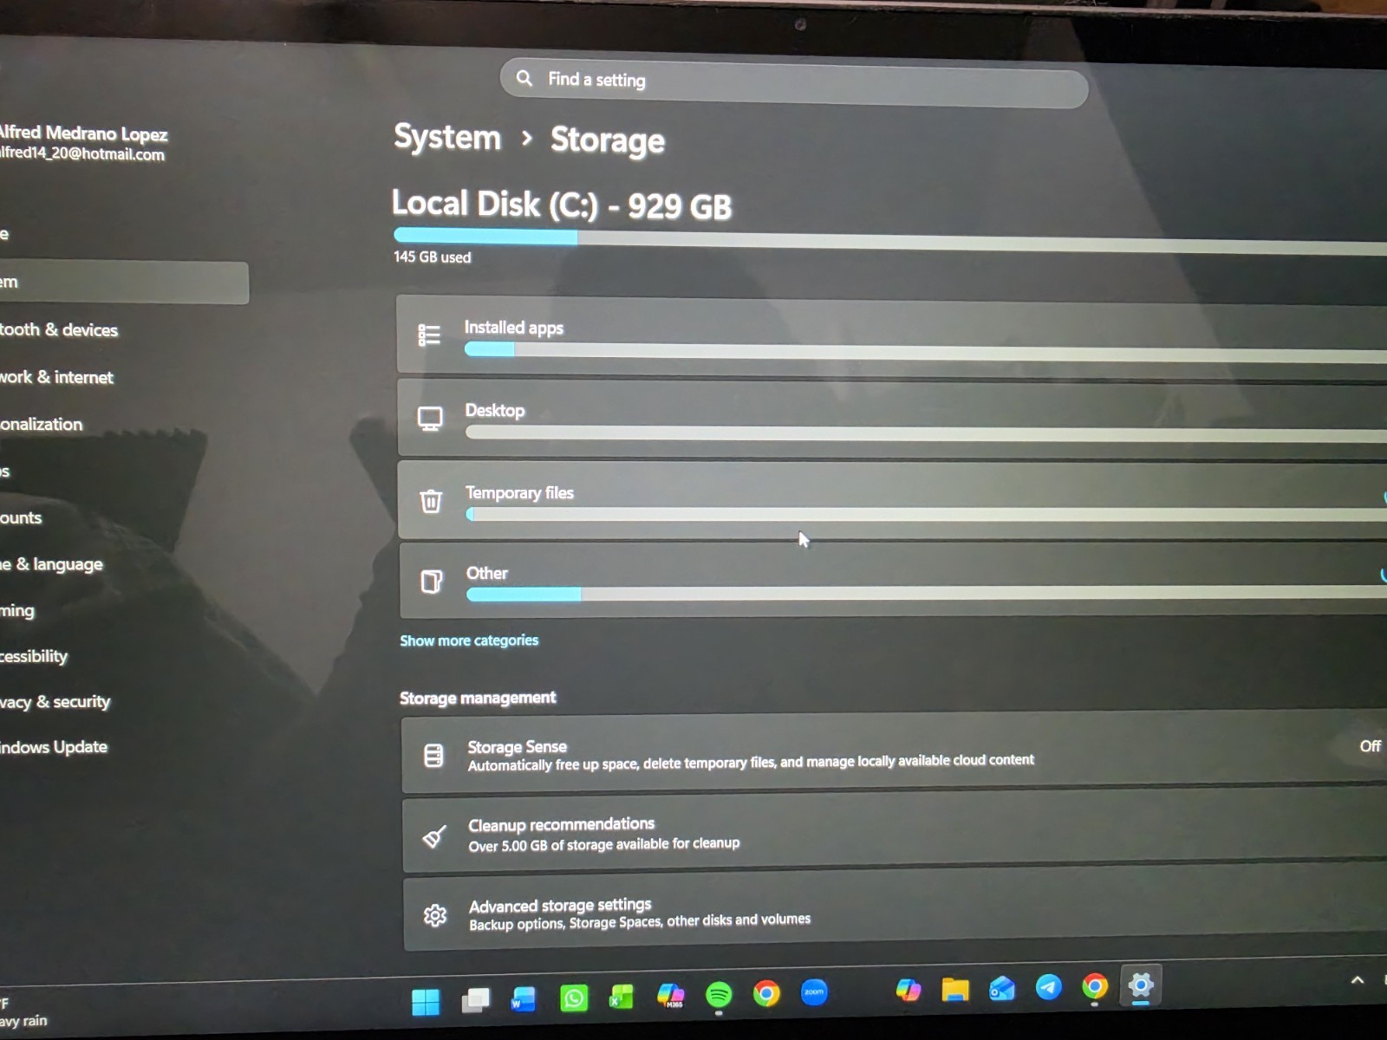The height and width of the screenshot is (1040, 1387).
Task: Go to Accessibility settings
Action: tap(34, 656)
